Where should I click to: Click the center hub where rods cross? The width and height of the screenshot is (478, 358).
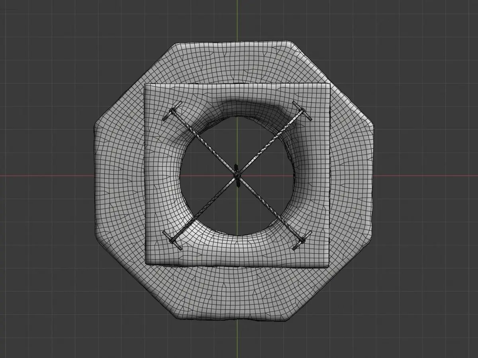(237, 175)
